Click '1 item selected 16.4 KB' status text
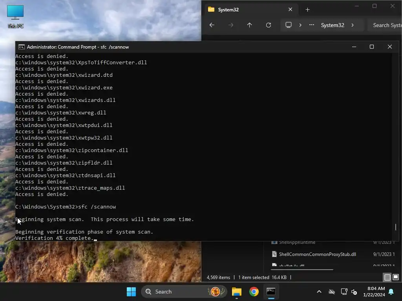The height and width of the screenshot is (301, 402). coord(262,277)
